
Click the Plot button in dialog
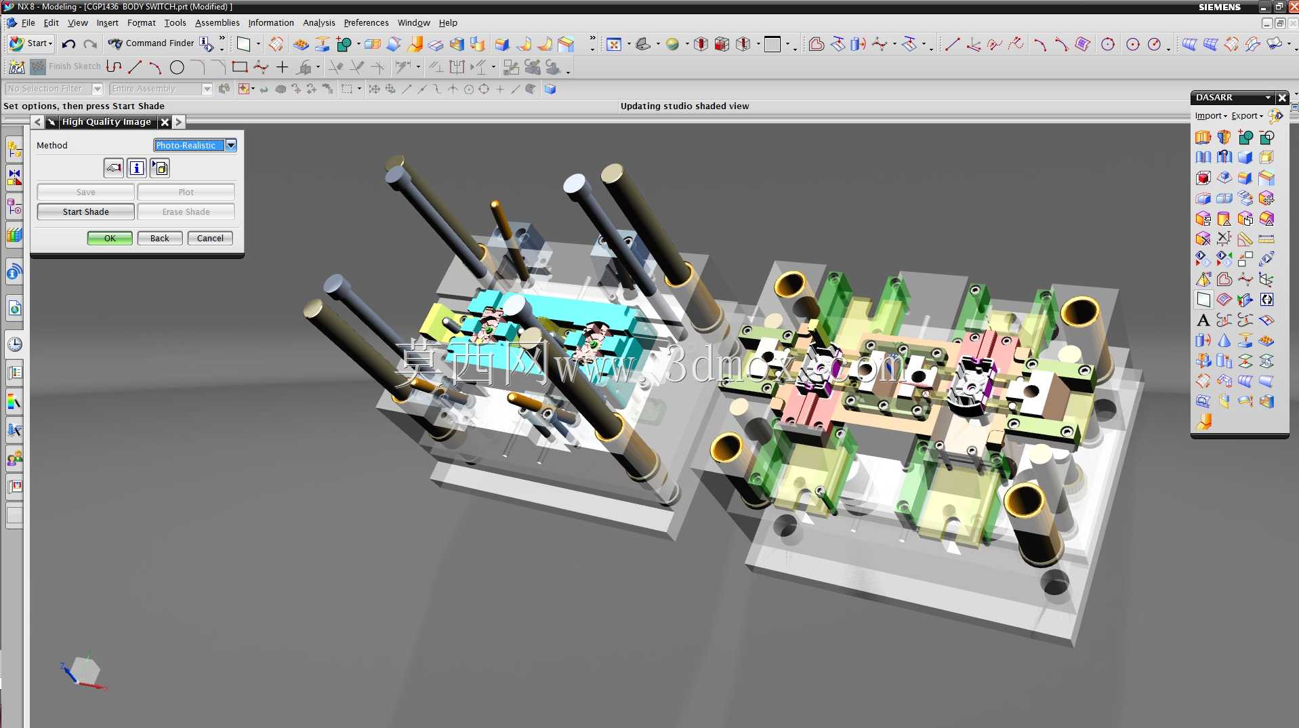click(186, 192)
